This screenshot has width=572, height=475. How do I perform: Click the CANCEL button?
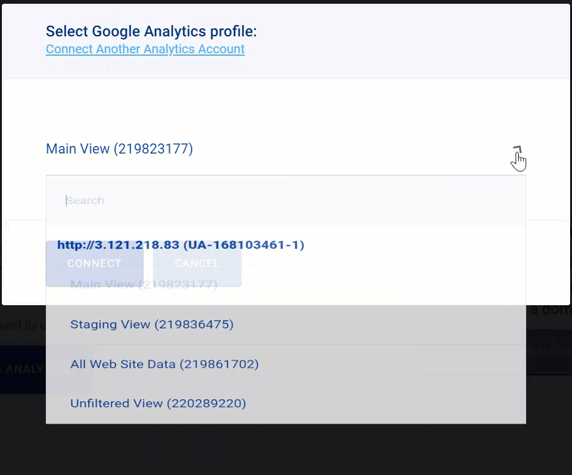pyautogui.click(x=197, y=263)
